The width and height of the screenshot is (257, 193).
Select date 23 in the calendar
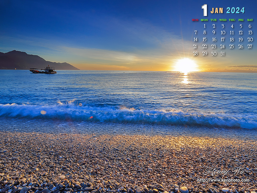[214, 46]
